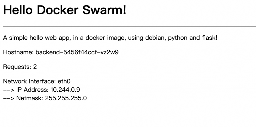Select the word Swarm! in the title
The height and width of the screenshot is (127, 256).
[104, 10]
